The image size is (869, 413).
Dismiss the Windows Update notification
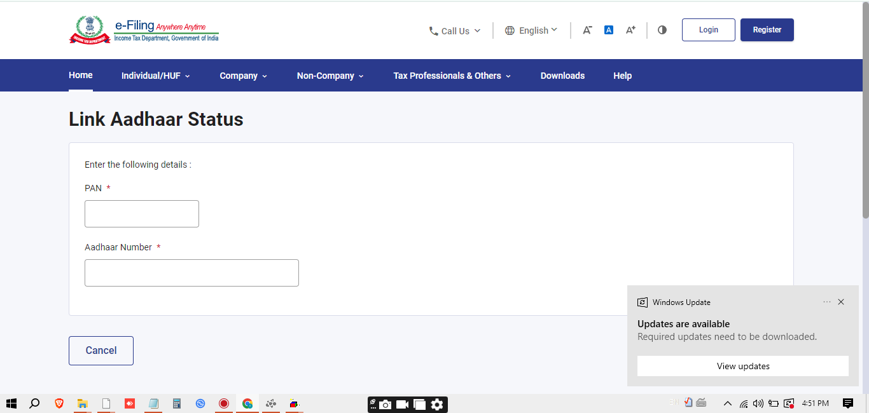(841, 302)
